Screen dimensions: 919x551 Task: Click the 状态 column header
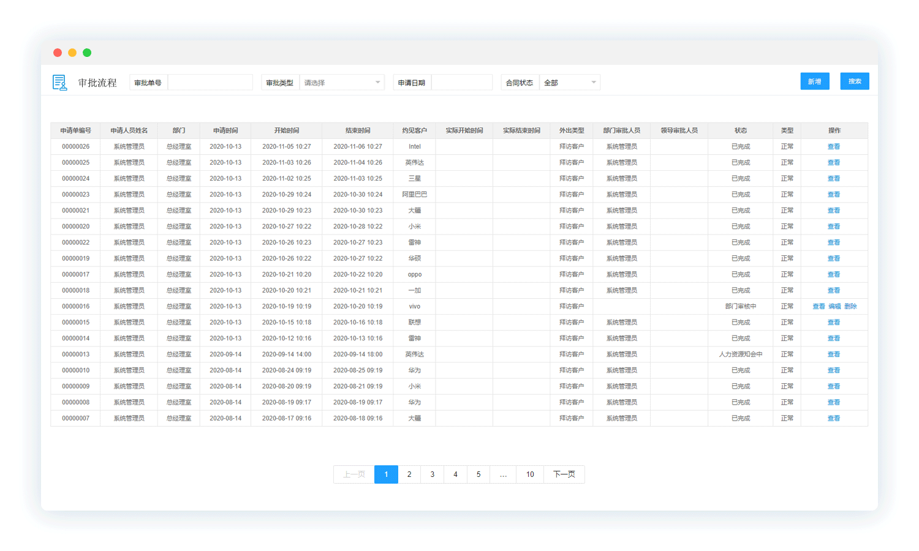pos(740,130)
